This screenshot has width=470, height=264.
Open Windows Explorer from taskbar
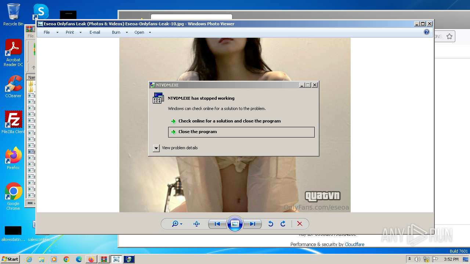(41, 259)
